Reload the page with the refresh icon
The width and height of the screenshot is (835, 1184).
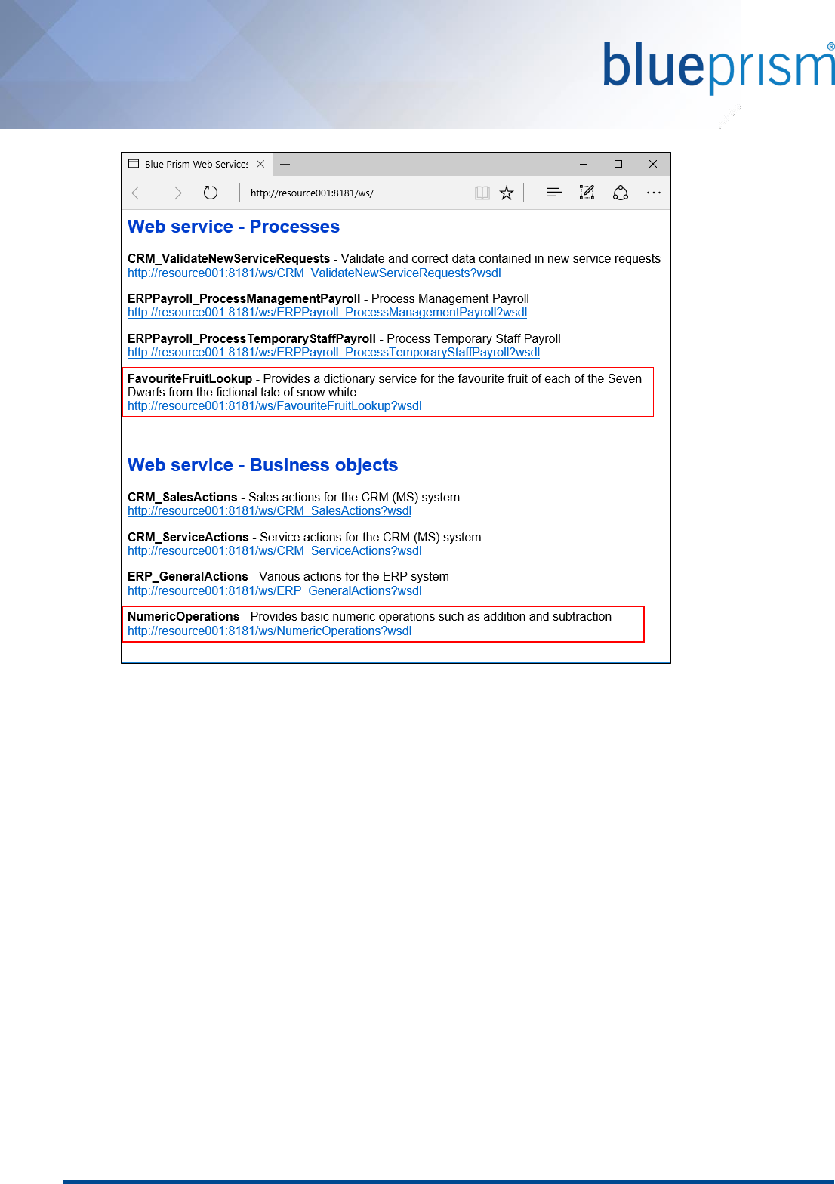click(211, 193)
